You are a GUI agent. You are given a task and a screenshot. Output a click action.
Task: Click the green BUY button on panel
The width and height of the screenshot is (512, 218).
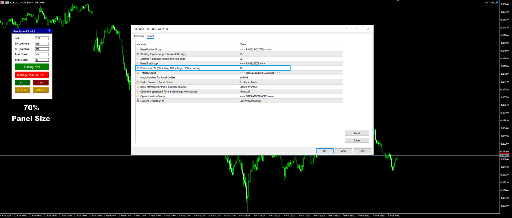coord(22,83)
